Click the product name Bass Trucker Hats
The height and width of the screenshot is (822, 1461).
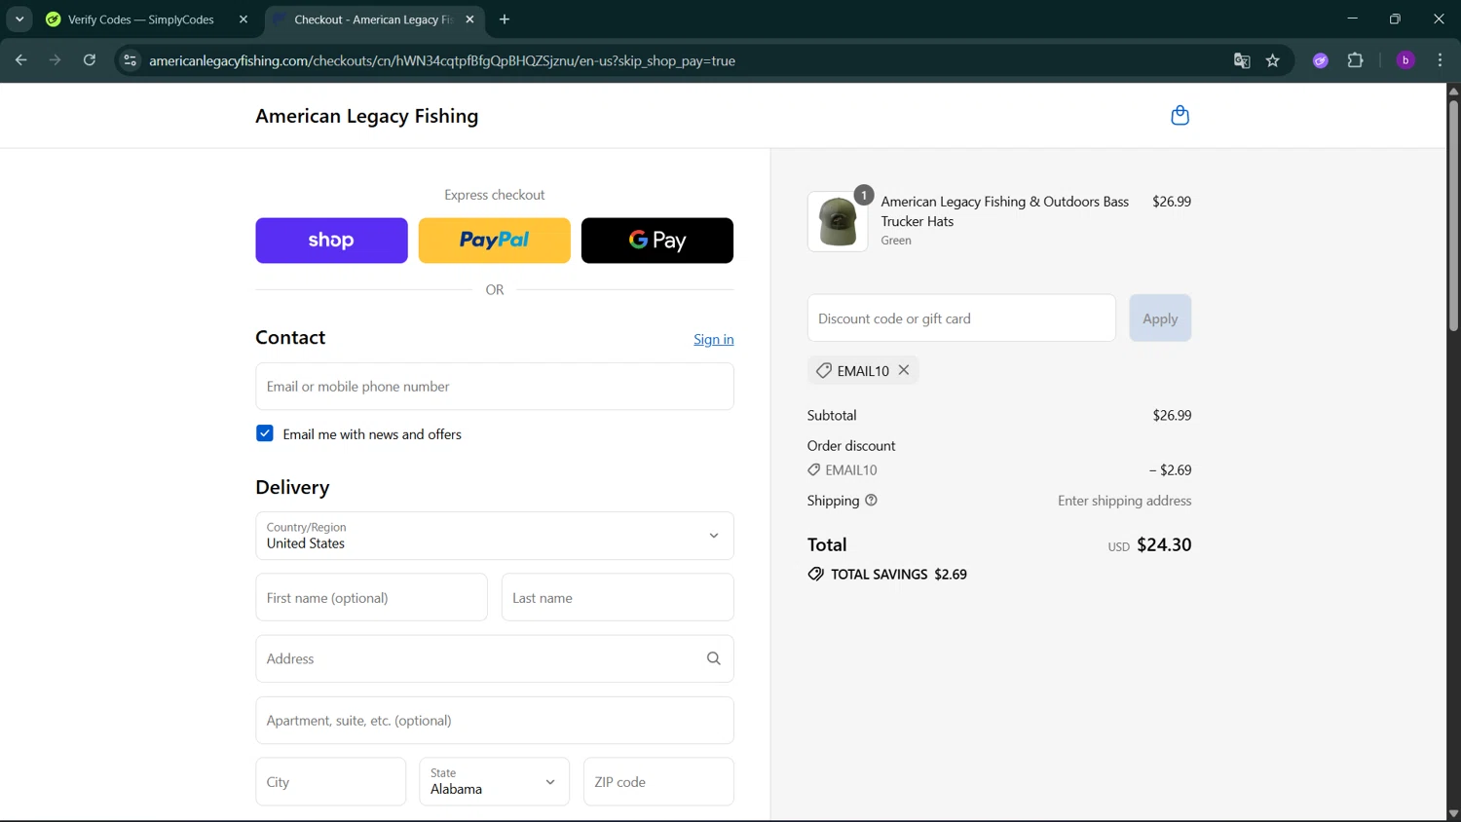[1005, 211]
